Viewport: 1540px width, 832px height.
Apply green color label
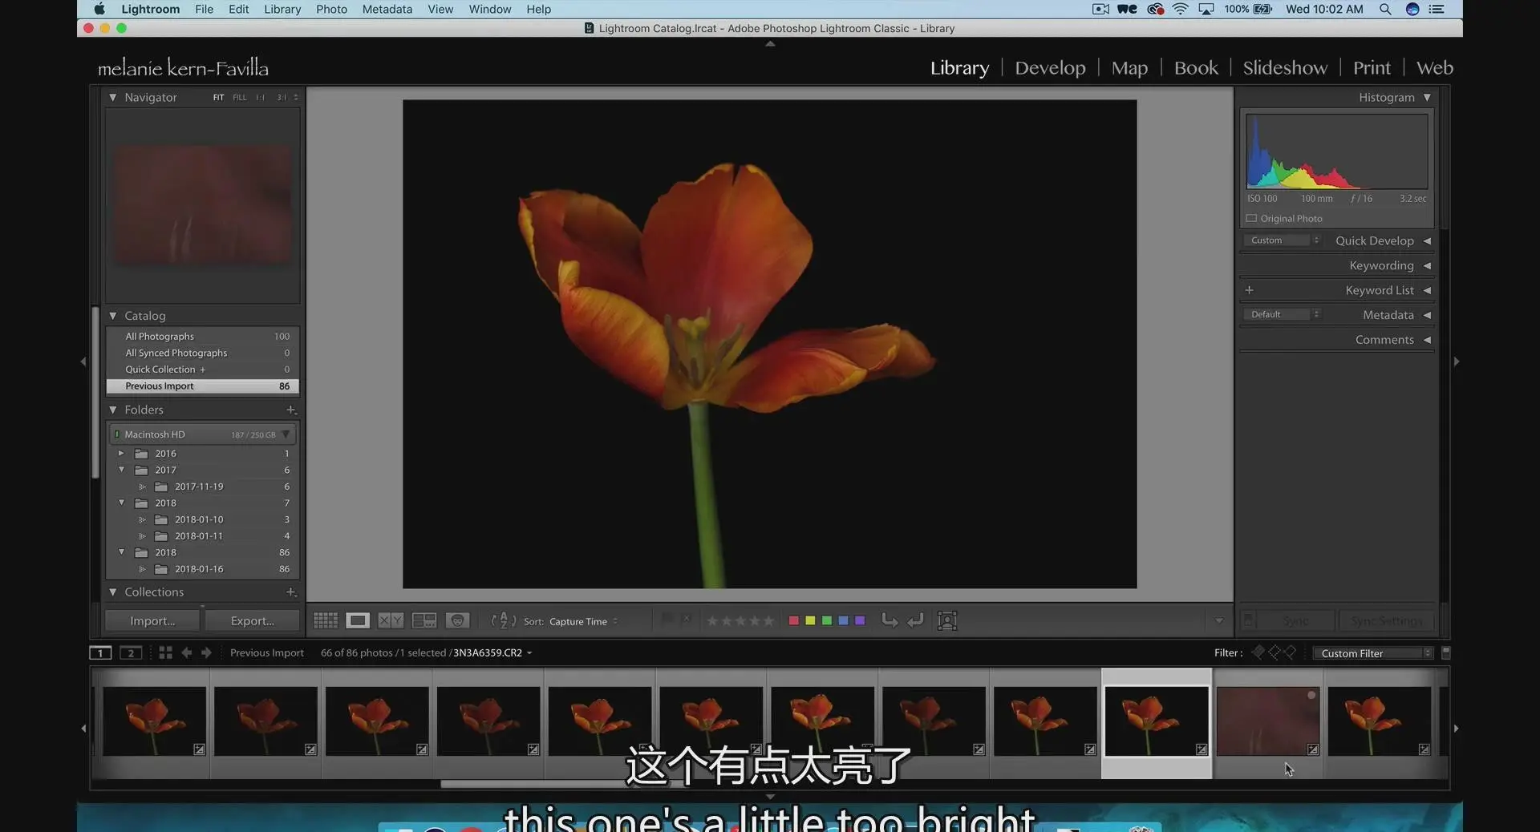click(826, 620)
